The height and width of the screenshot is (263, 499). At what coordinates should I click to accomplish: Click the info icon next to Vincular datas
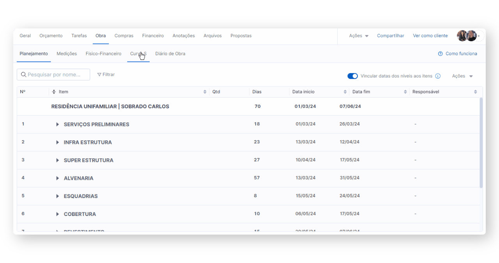[x=438, y=76]
